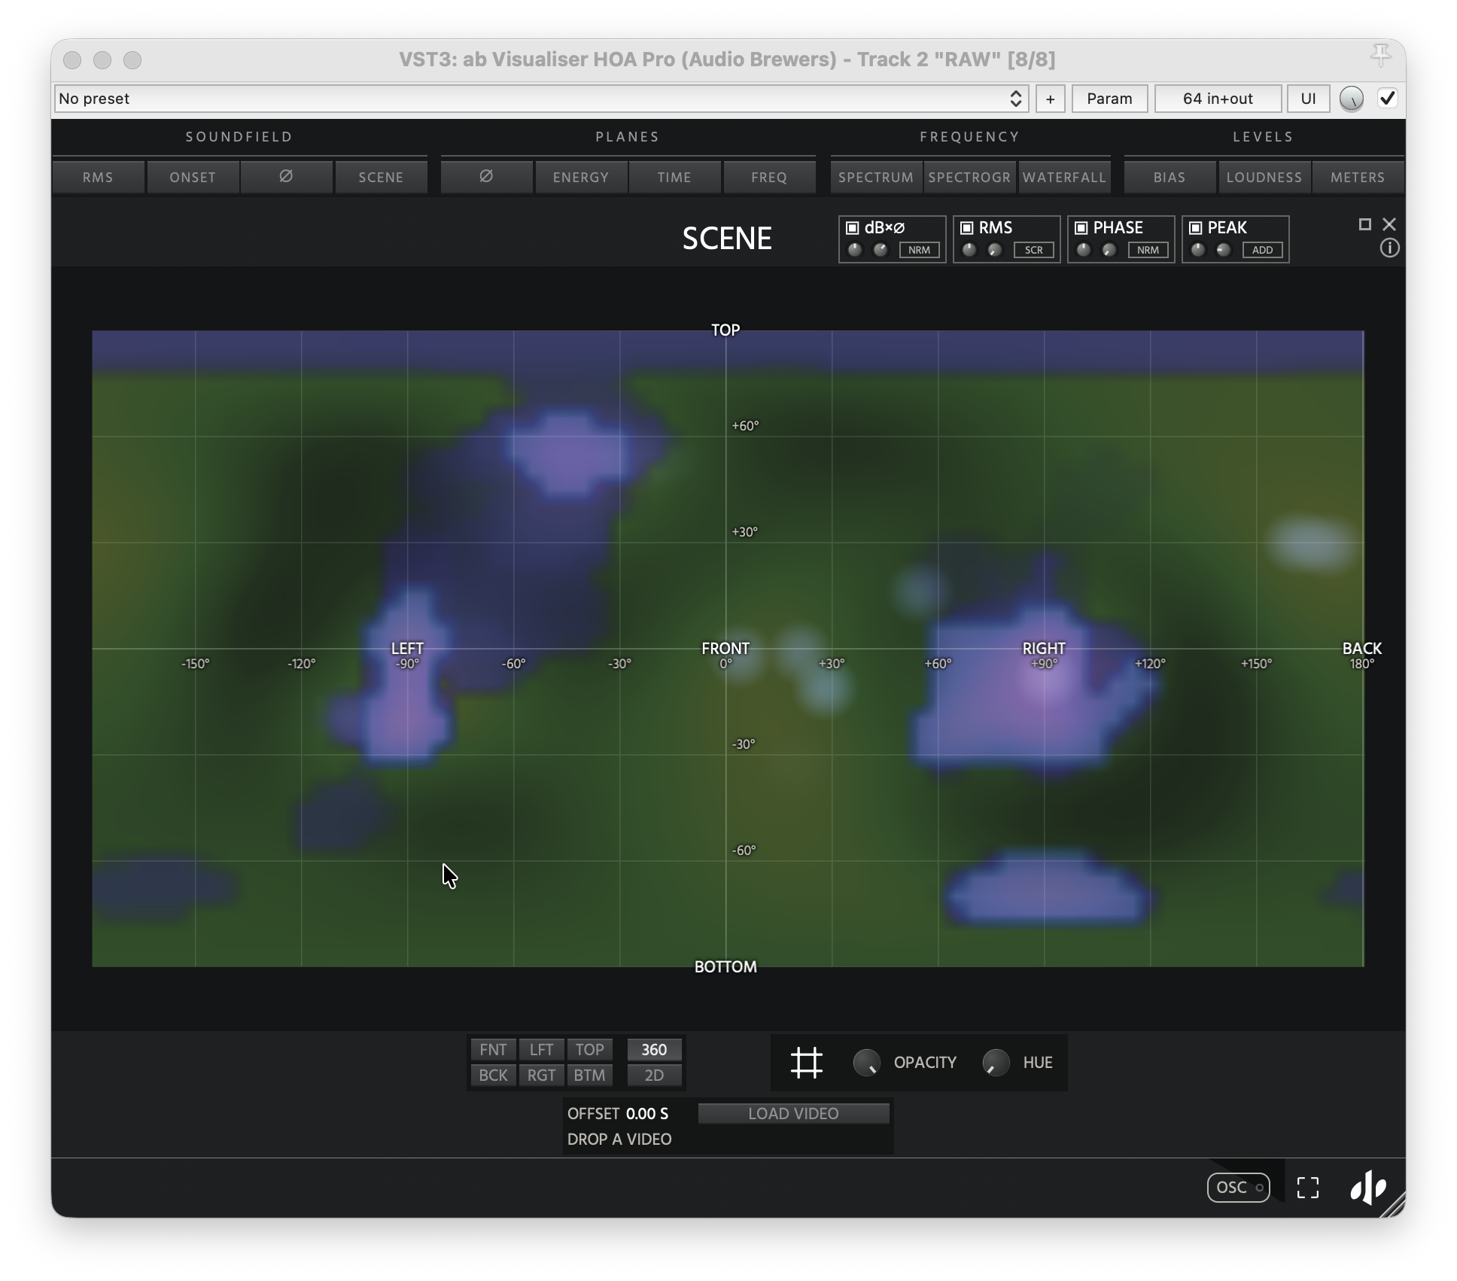Click the Audio Brewers logo icon
The height and width of the screenshot is (1281, 1457).
[x=1368, y=1188]
